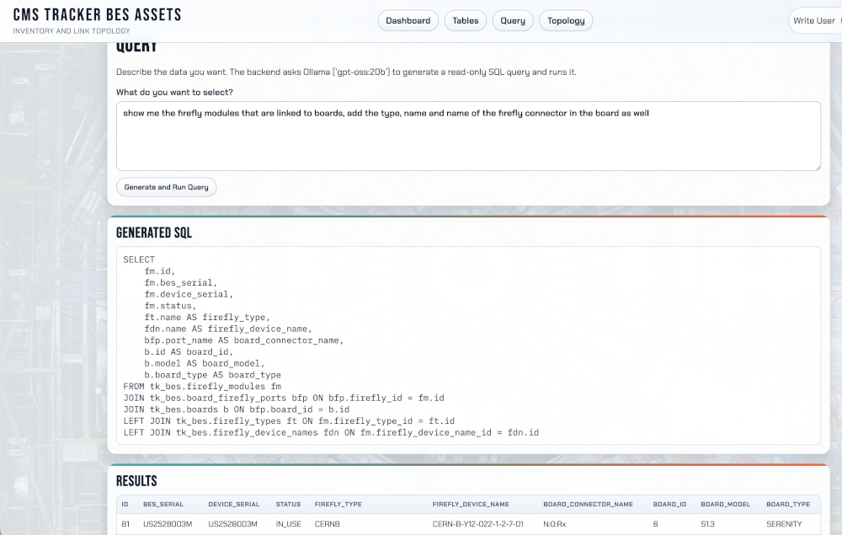Click the BOARD_MODEL column header
The image size is (842, 535).
pyautogui.click(x=725, y=505)
